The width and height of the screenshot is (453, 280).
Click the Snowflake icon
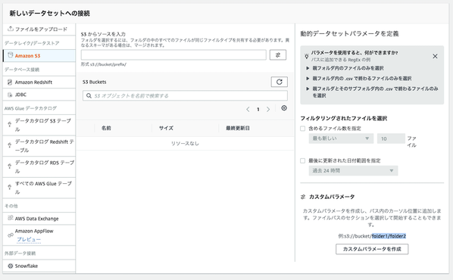11,266
